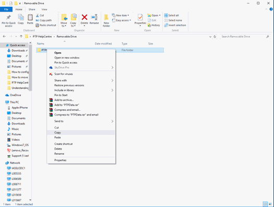Screen dimensions: 274x207
Task: Click Copy path in the ribbon
Action: point(44,20)
